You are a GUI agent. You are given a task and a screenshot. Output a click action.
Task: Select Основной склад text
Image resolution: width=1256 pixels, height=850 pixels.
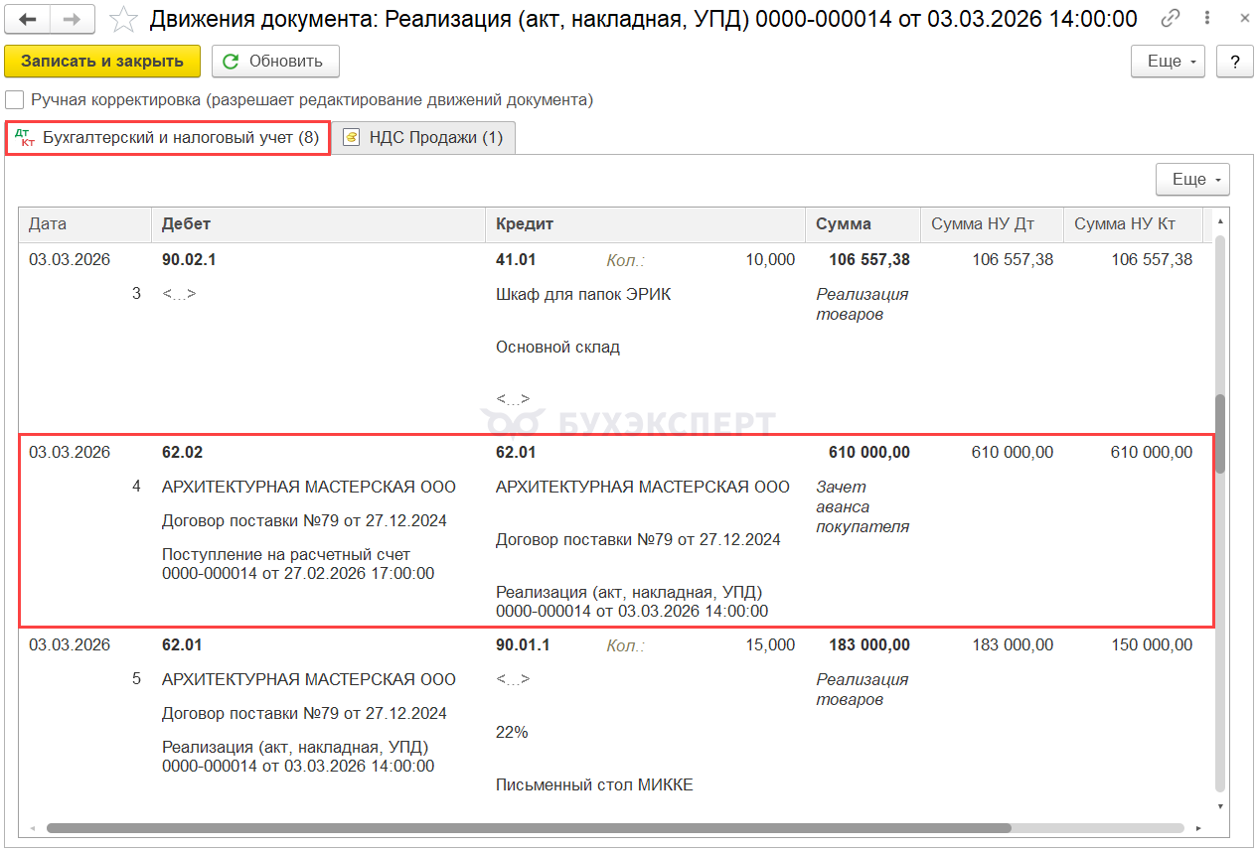click(x=557, y=348)
